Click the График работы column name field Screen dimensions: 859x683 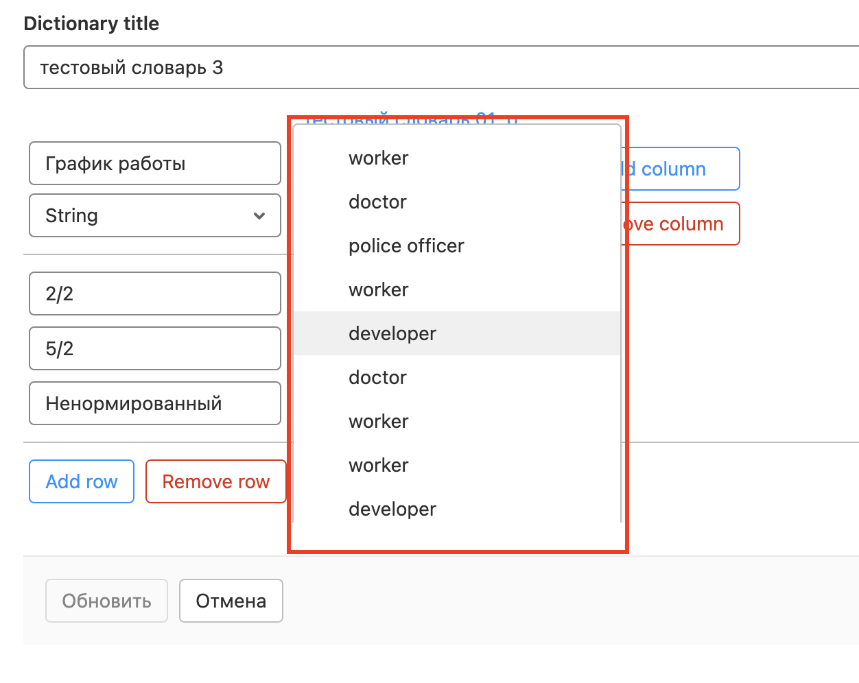154,163
